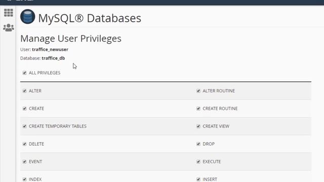Screen dimensions: 324x182
Task: Uncheck the INSERT privilege checkbox
Action: 198,179
